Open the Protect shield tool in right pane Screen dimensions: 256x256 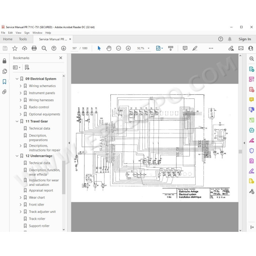click(252, 151)
